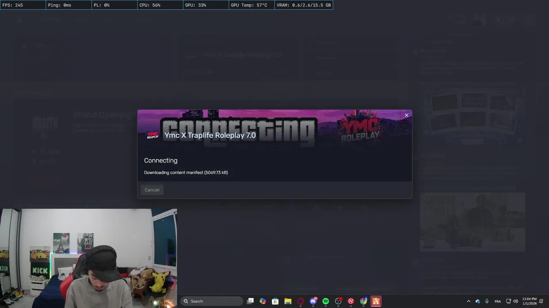Close the Connecting dialog
Image resolution: width=549 pixels, height=308 pixels.
407,115
